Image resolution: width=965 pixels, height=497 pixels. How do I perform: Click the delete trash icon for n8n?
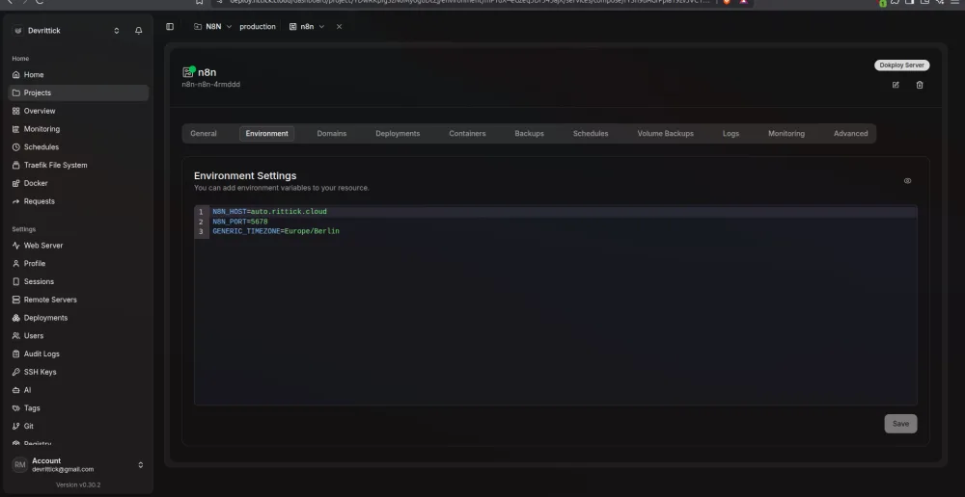coord(920,85)
